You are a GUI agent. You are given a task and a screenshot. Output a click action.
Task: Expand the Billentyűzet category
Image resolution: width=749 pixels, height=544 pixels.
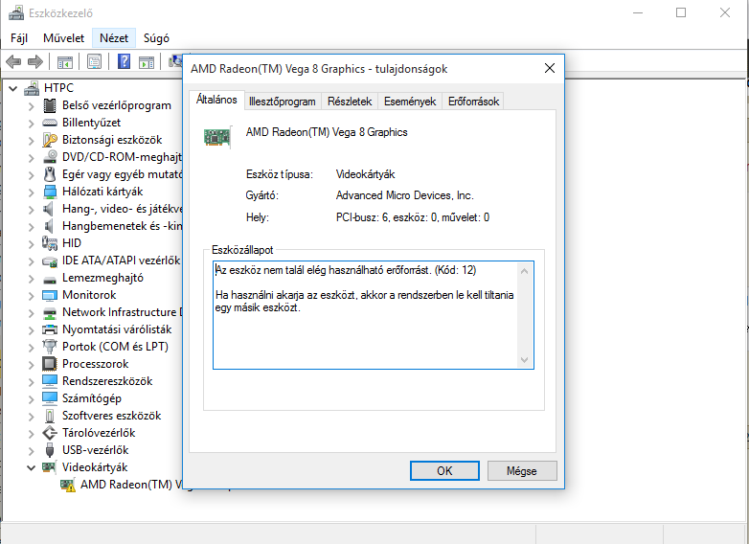pyautogui.click(x=31, y=124)
